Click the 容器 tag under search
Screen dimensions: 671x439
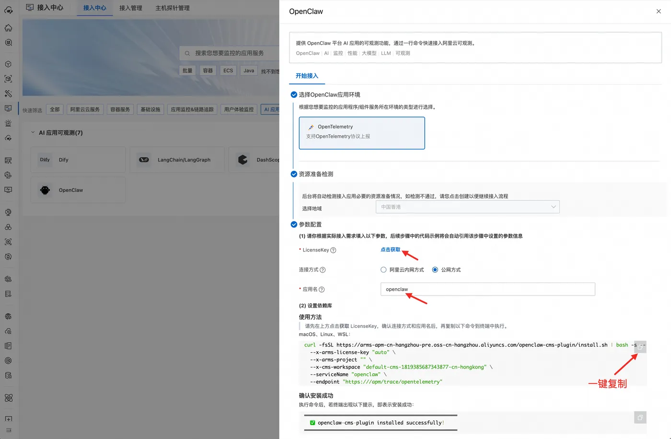pos(208,71)
